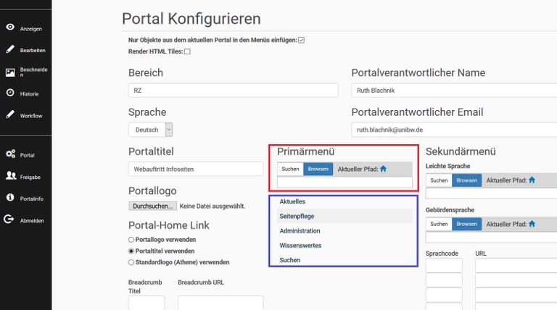Click into the Portaltitel input field

point(196,169)
